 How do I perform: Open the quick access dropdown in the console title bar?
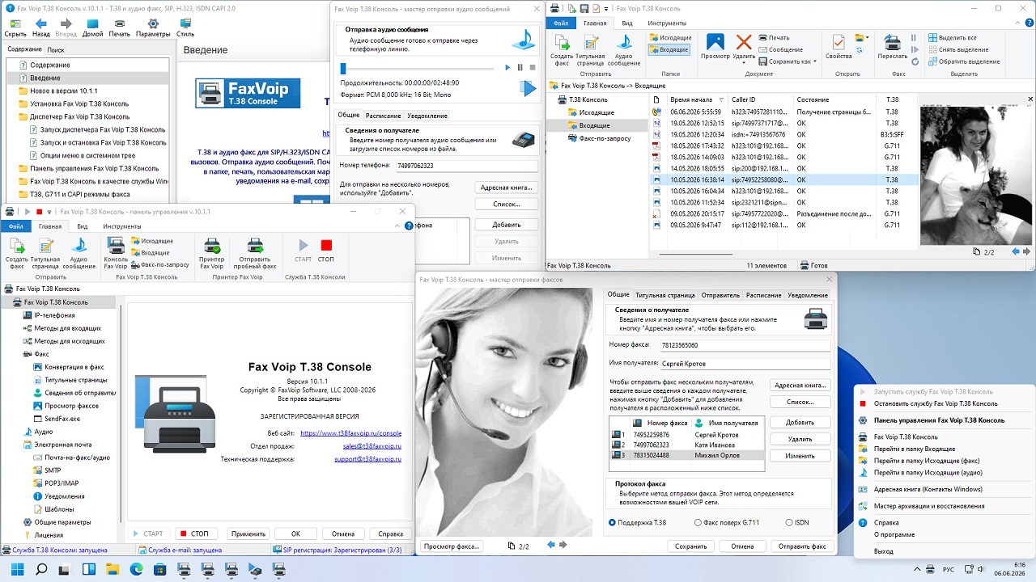point(607,8)
